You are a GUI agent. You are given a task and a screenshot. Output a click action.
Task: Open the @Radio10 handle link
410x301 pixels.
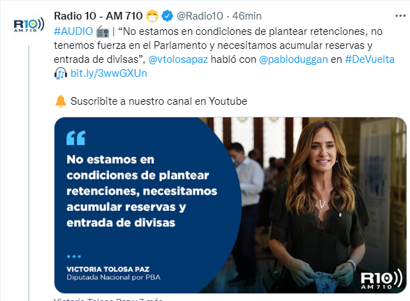[200, 16]
